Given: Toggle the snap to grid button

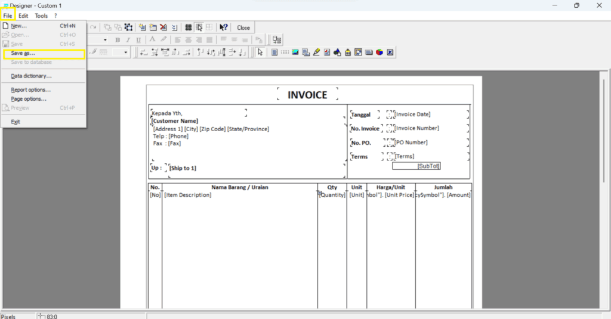Looking at the screenshot, I should (x=199, y=27).
